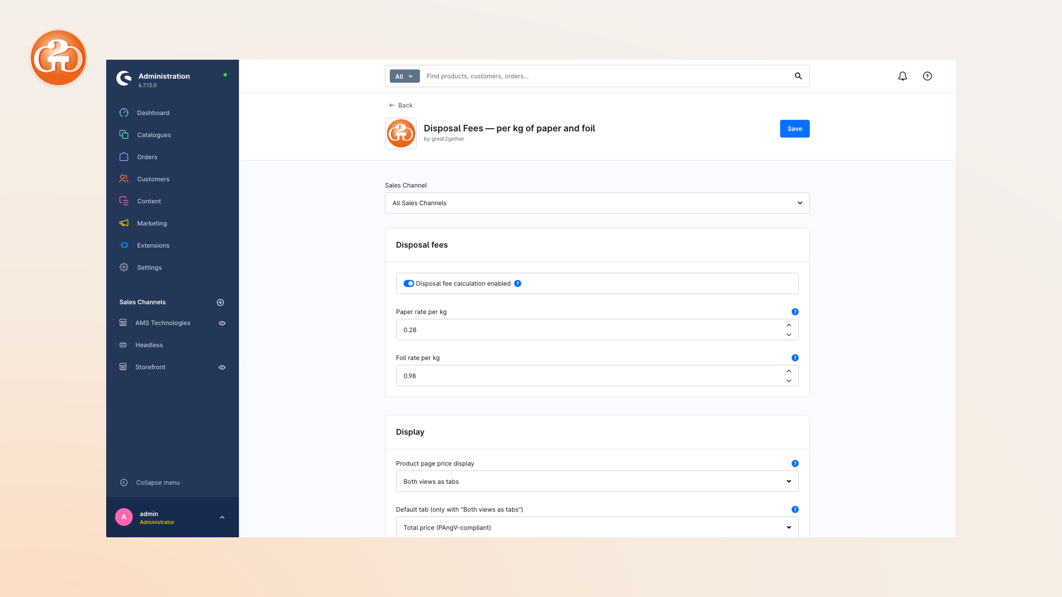
Task: Toggle visibility eye for AMS Technologies channel
Action: pos(222,323)
